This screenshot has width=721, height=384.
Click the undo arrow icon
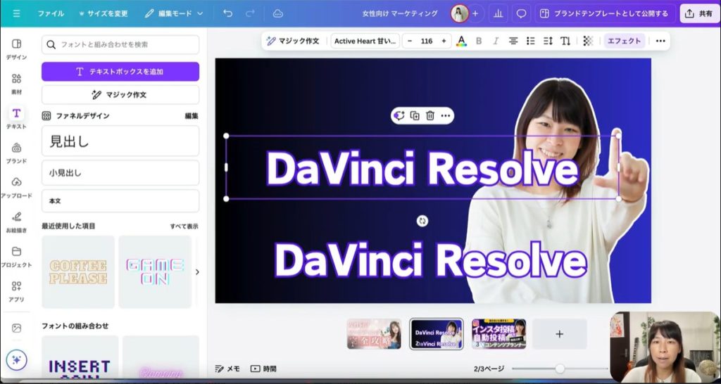(x=227, y=13)
